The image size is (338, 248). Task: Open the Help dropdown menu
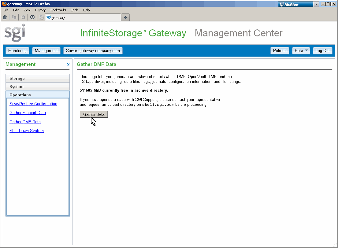point(301,51)
